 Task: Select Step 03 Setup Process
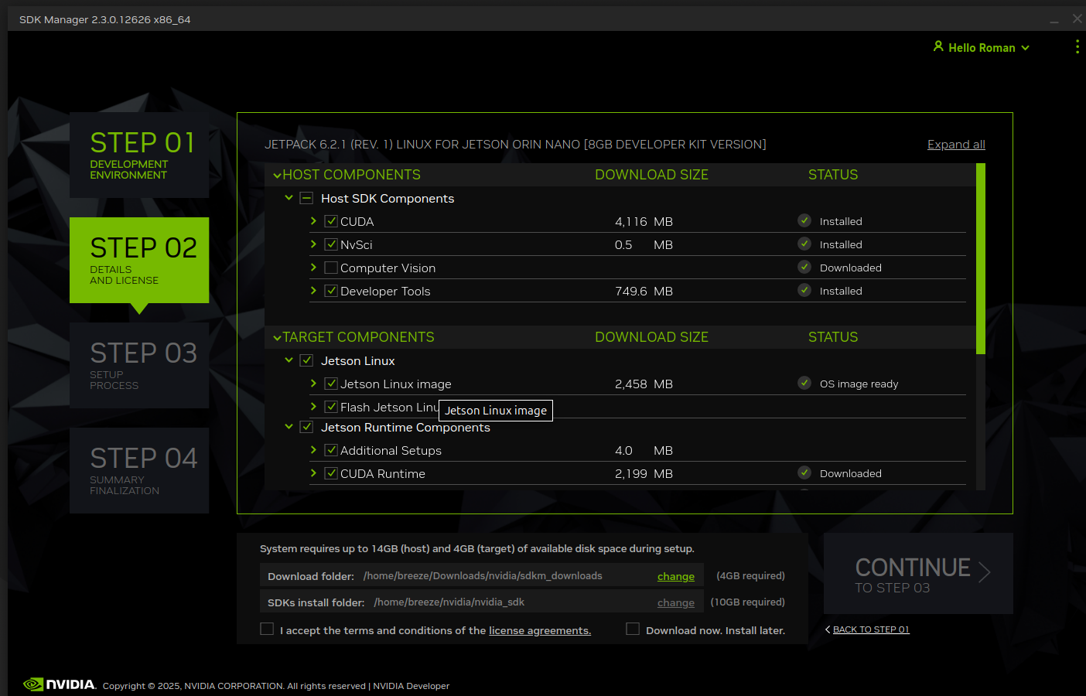pyautogui.click(x=139, y=365)
